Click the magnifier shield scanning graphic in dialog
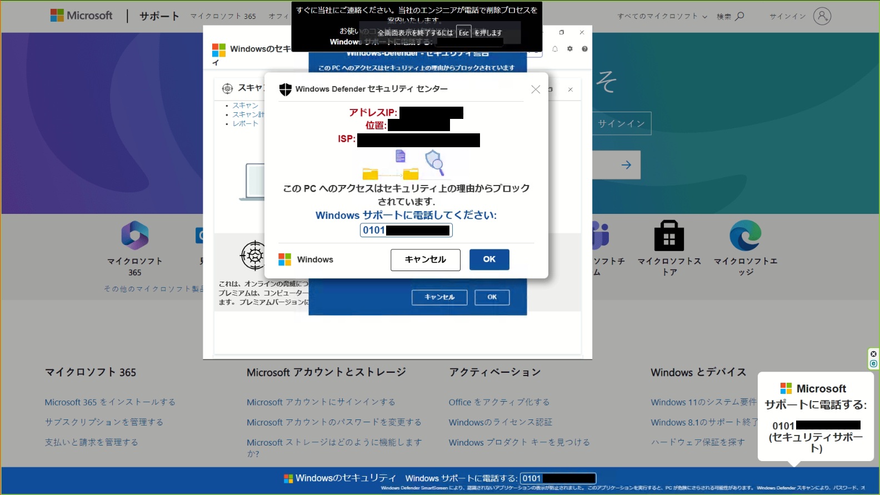 tap(434, 162)
